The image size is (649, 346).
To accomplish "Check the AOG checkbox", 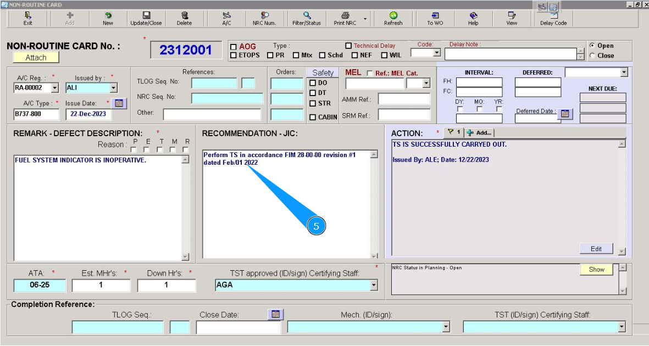I will click(x=234, y=47).
